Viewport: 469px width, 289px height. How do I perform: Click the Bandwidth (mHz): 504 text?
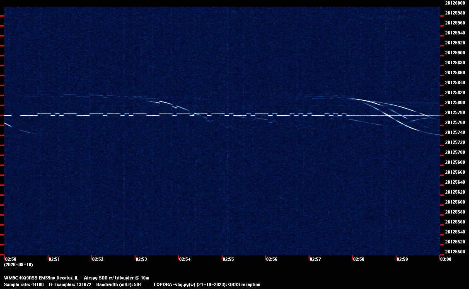pos(119,284)
